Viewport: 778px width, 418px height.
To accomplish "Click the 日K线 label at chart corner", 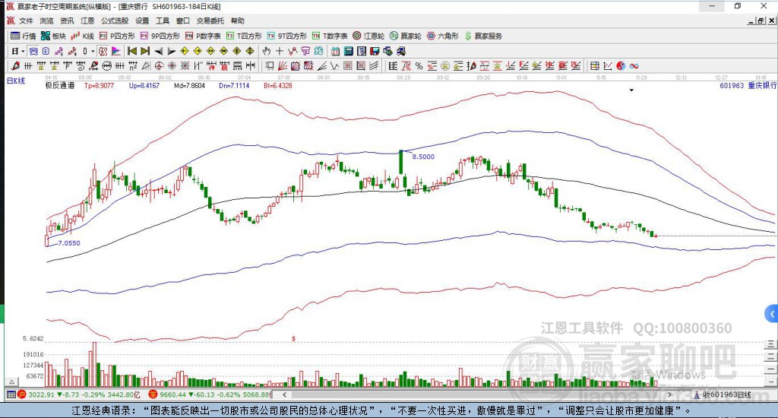I will pos(15,81).
